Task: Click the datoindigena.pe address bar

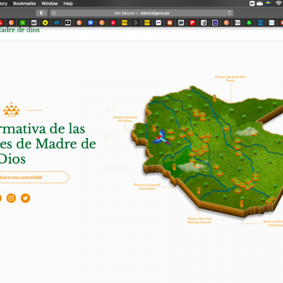Action: coord(141,13)
